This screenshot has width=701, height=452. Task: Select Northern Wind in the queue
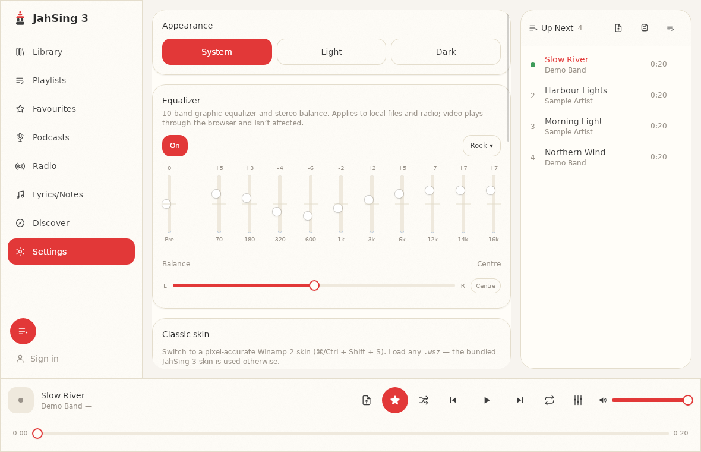[x=606, y=157]
